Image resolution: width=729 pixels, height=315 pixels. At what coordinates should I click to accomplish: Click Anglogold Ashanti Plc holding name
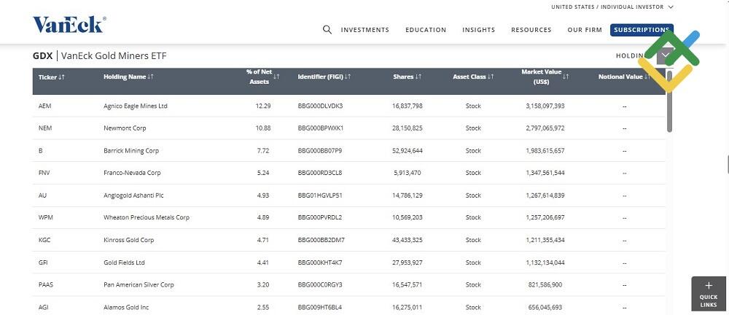[133, 195]
